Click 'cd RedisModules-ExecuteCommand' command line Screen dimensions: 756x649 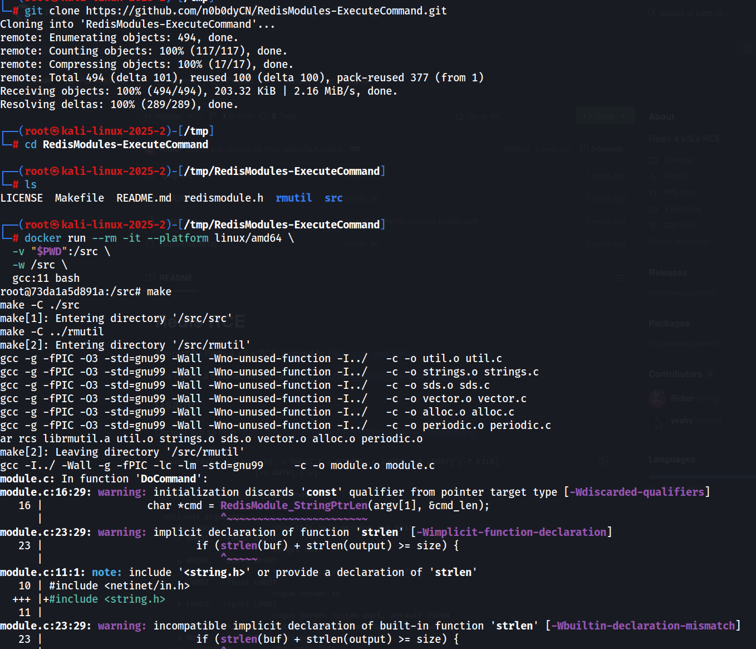[x=116, y=144]
